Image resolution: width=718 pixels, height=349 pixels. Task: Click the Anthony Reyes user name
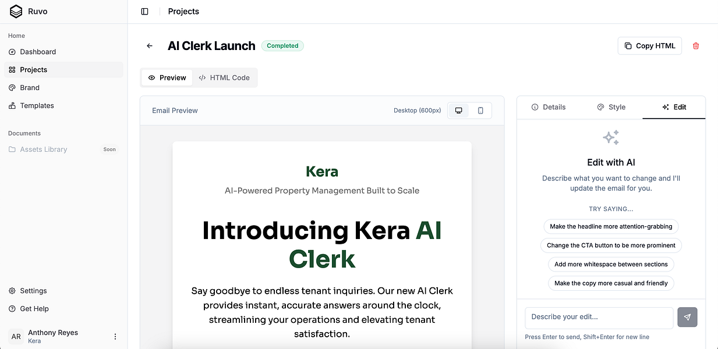53,333
